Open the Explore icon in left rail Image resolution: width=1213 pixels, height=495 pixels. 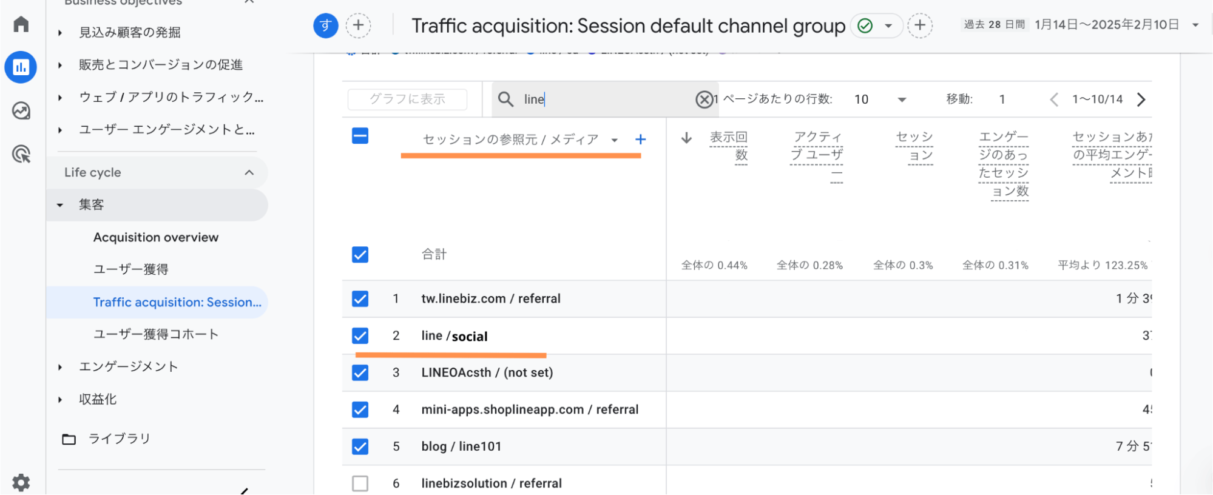pyautogui.click(x=21, y=111)
